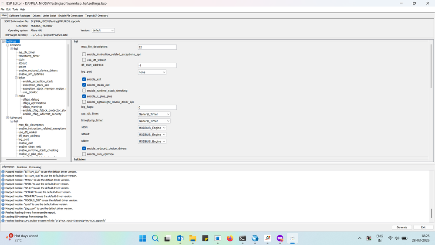Viewport: 435px width, 245px height.
Task: Open the stderr dropdown
Action: coord(152,141)
